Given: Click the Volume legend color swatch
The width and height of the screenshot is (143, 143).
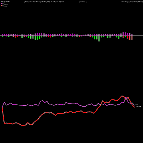Looking at the screenshot, I should click(x=2, y=4).
